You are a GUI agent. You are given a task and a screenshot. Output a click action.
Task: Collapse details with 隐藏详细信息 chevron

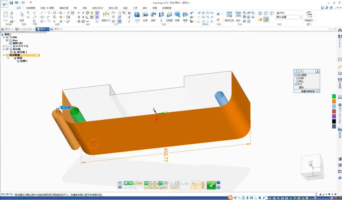click(x=317, y=91)
